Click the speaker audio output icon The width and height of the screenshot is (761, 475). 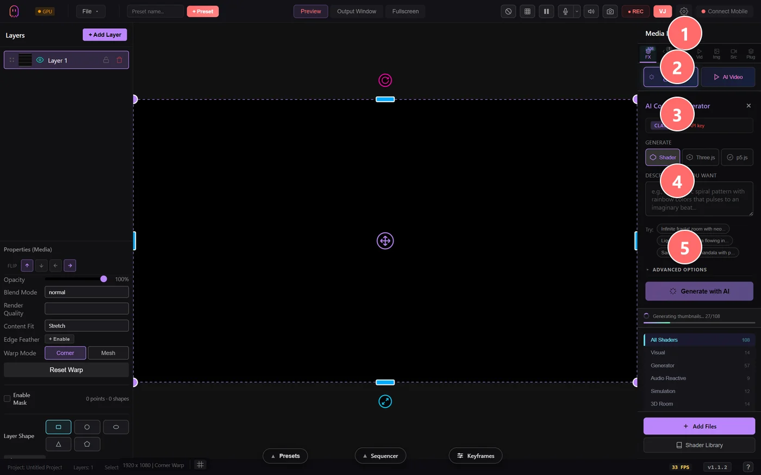click(591, 11)
